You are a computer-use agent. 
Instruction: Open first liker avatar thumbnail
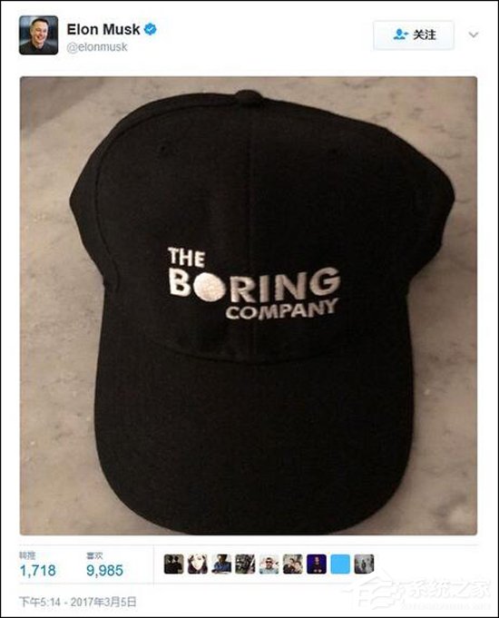[174, 564]
